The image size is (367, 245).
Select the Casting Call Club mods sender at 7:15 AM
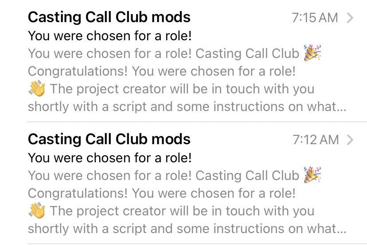(109, 17)
